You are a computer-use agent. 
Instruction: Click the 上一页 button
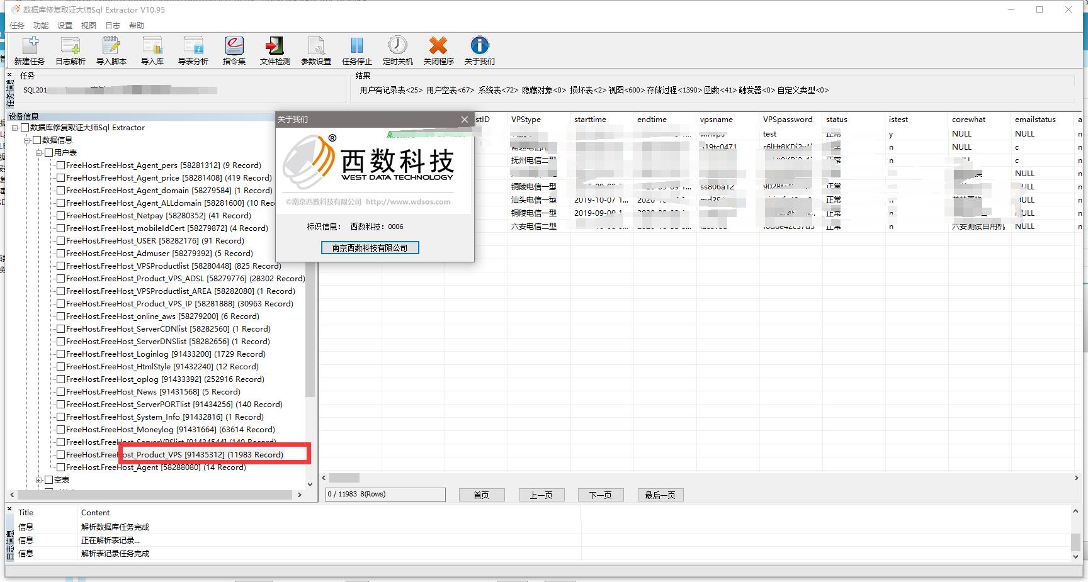[x=541, y=495]
